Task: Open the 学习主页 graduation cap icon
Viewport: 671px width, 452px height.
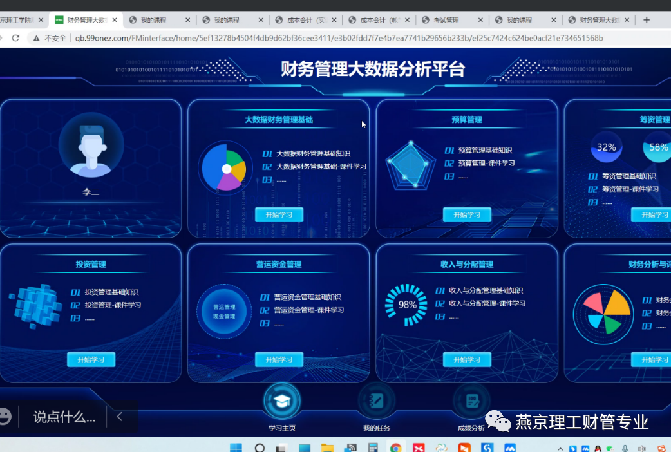Action: [282, 401]
